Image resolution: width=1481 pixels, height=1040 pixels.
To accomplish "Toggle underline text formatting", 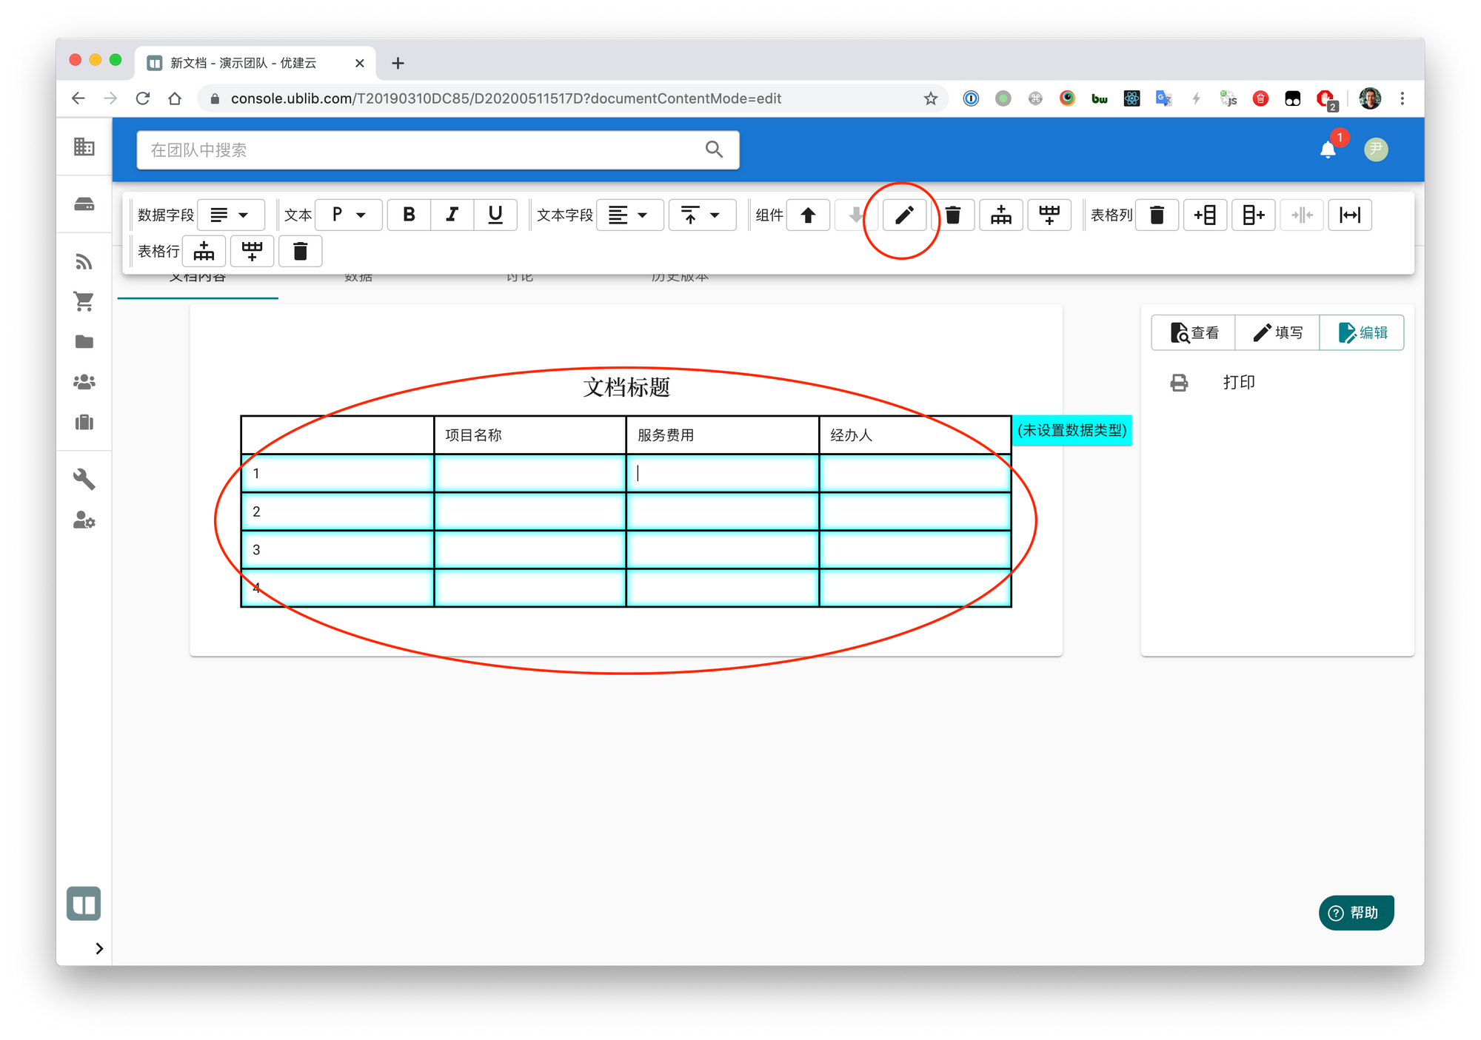I will pyautogui.click(x=495, y=215).
